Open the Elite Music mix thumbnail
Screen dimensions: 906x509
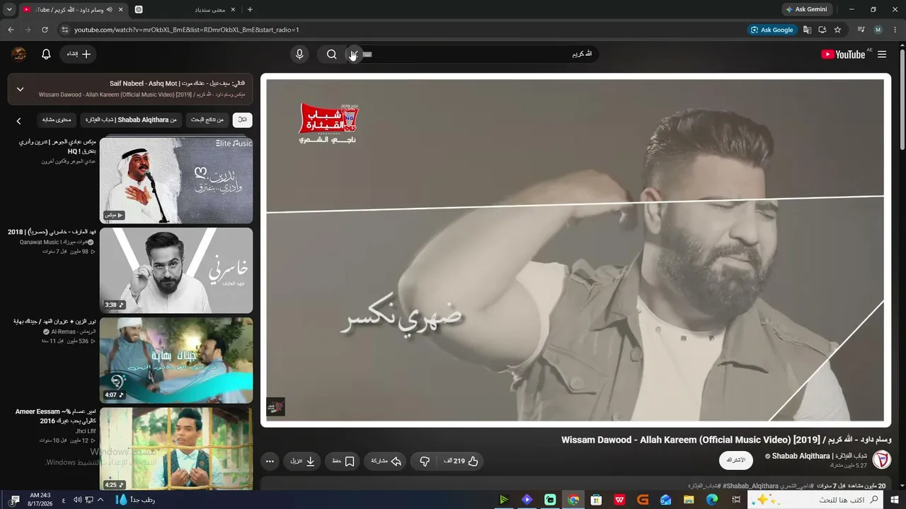[x=176, y=180]
